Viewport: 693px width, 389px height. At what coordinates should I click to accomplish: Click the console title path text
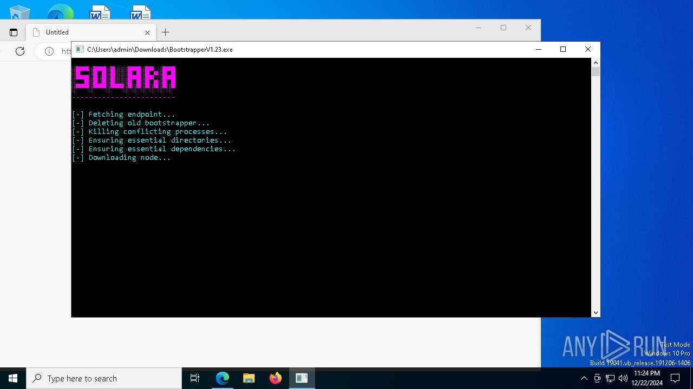coord(160,49)
